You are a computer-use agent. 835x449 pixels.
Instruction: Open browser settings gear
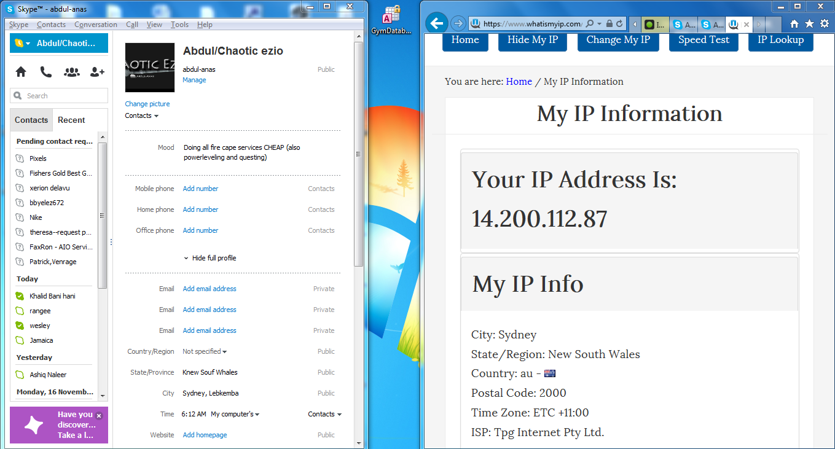825,24
